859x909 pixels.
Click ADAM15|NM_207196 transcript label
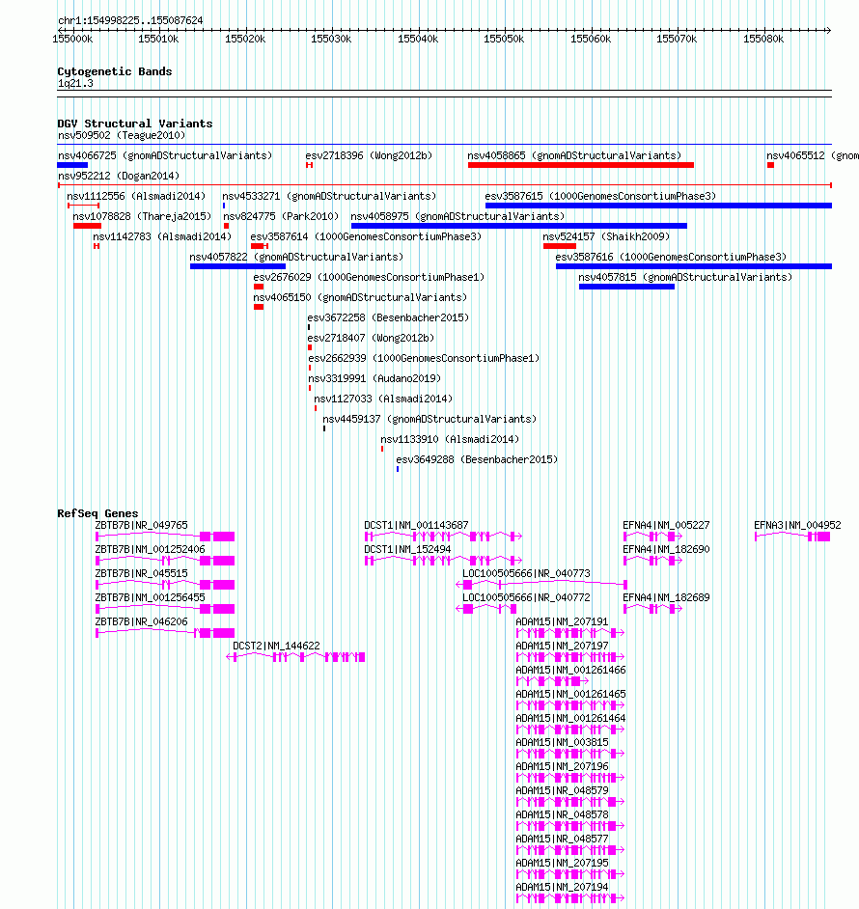pos(562,767)
